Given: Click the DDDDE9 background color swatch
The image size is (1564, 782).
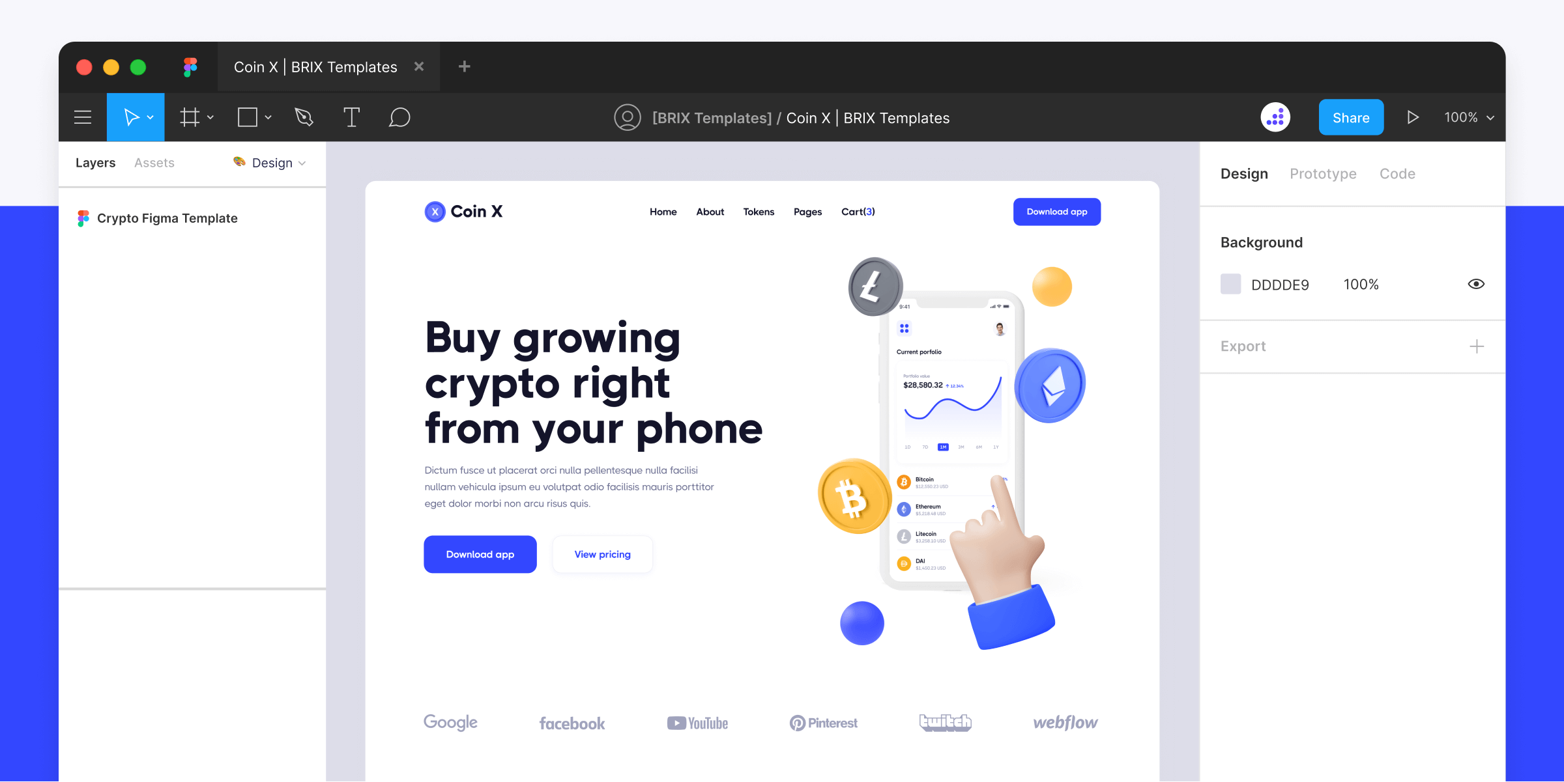Looking at the screenshot, I should tap(1230, 283).
